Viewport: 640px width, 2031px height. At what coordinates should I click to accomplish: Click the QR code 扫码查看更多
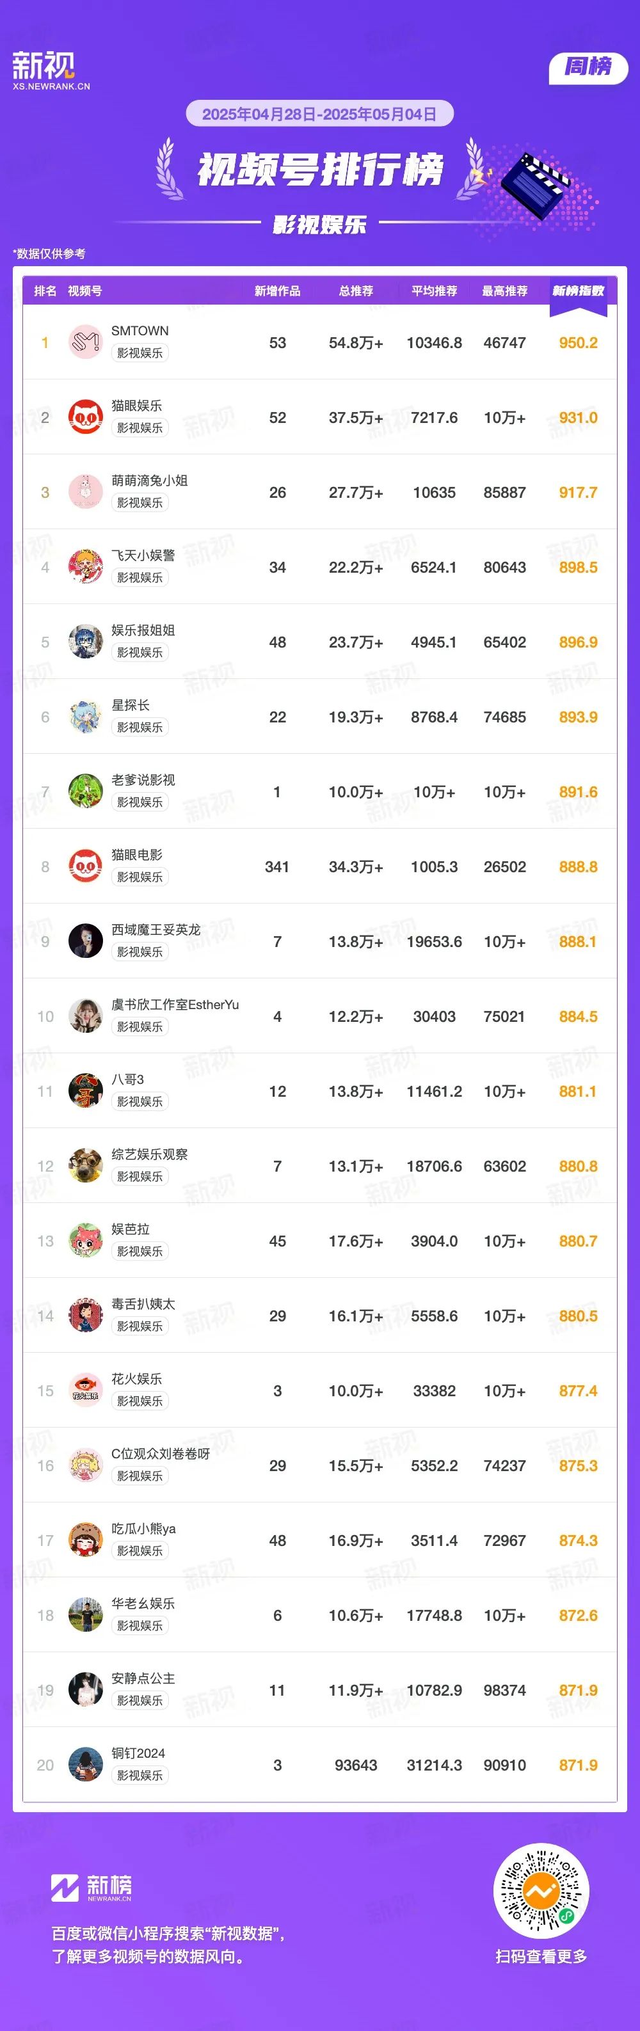coord(541,1892)
